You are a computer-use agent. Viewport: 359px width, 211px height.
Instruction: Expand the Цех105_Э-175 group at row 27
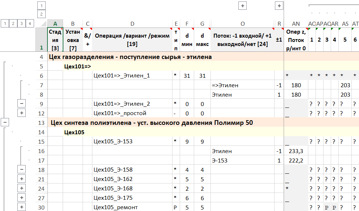21,198
